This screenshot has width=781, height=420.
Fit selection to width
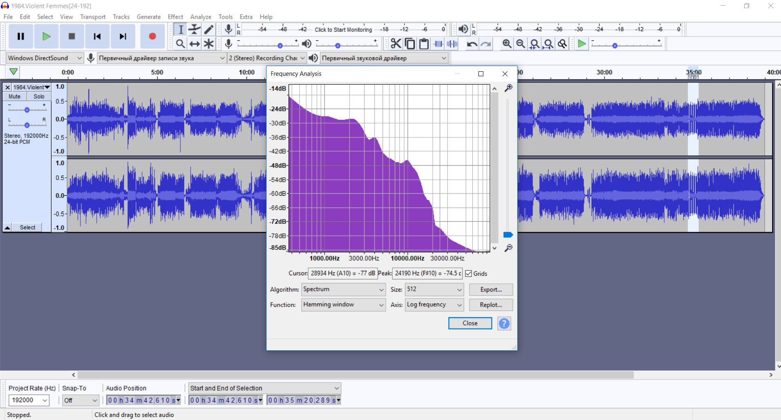534,44
